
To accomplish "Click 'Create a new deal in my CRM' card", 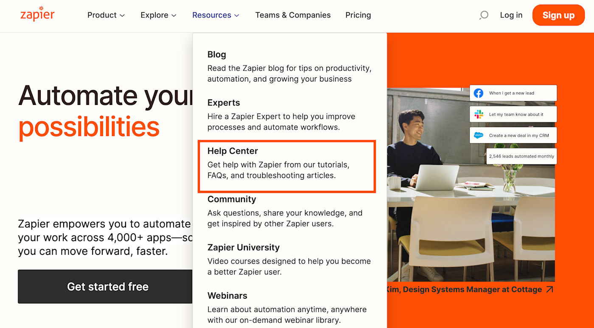I will 513,136.
